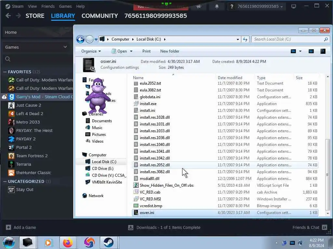Click Steam forward navigation arrow

click(19, 16)
